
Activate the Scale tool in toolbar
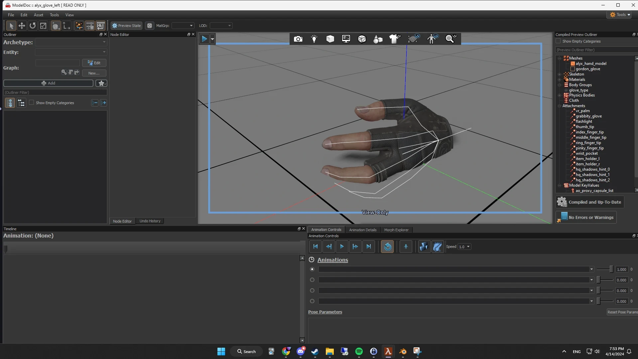pos(43,26)
